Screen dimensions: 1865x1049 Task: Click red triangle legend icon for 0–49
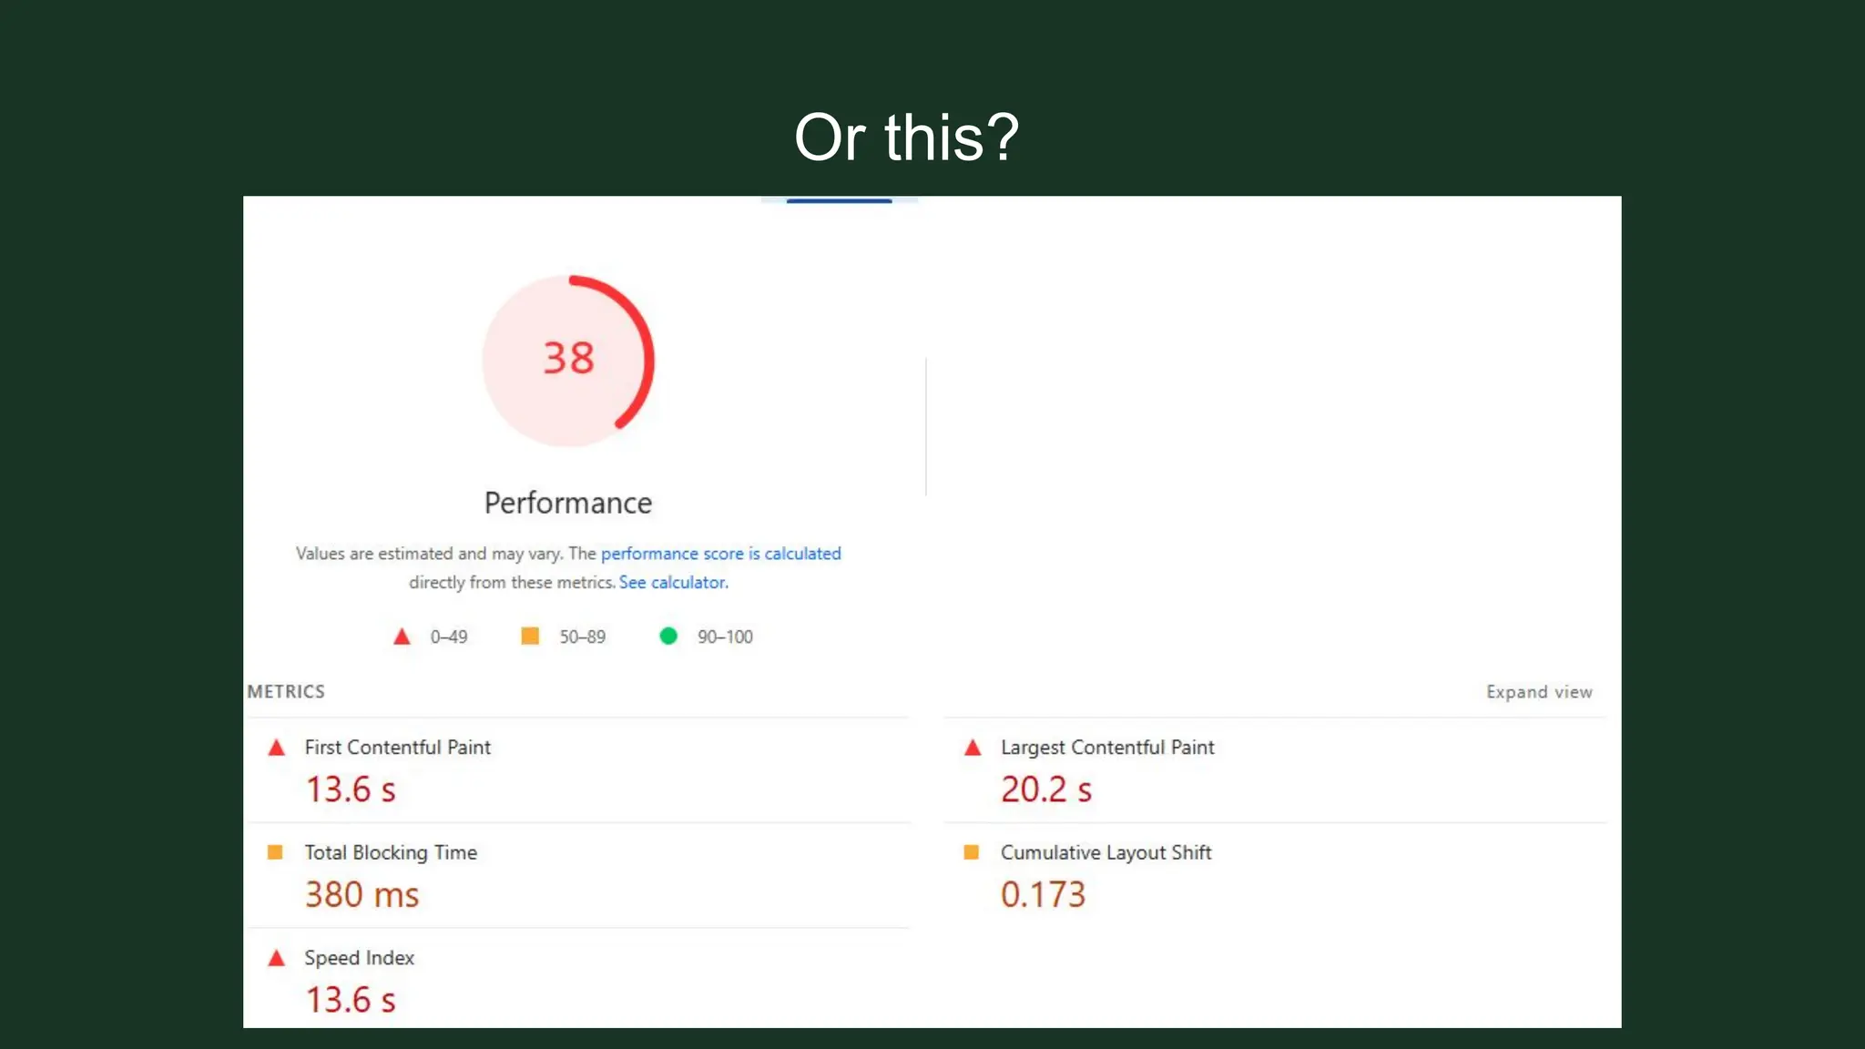coord(402,637)
